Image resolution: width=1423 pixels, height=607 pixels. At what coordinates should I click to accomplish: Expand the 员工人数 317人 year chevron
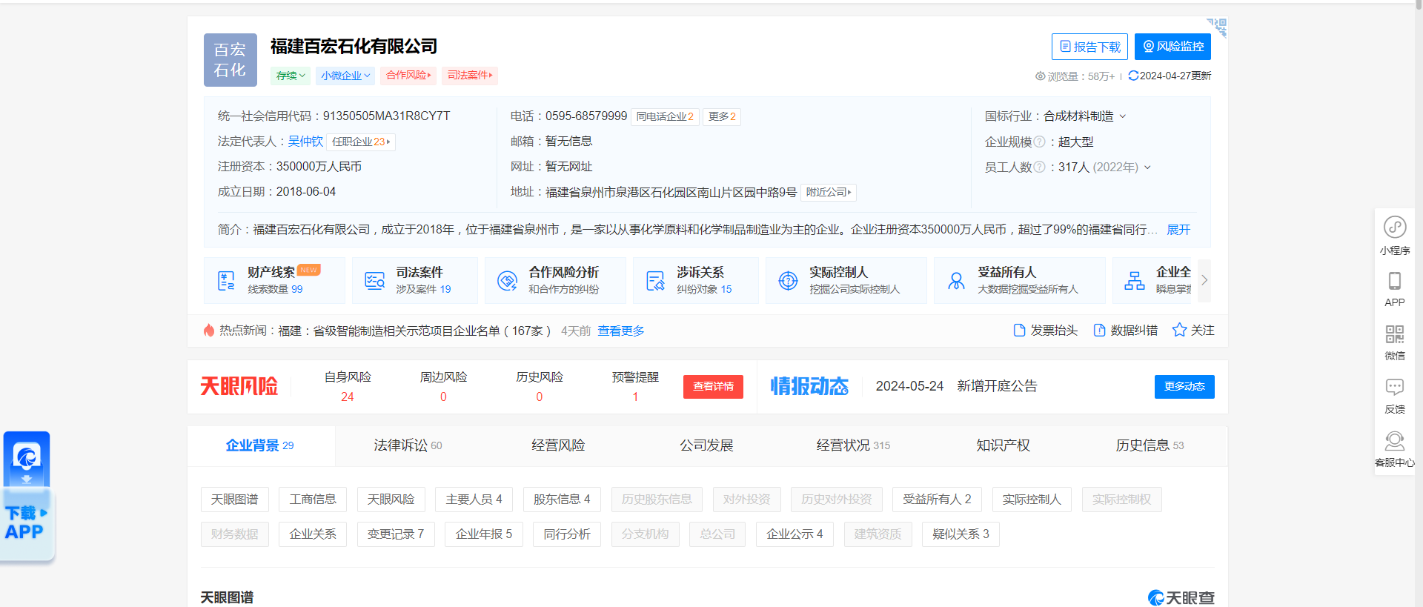tap(1147, 167)
